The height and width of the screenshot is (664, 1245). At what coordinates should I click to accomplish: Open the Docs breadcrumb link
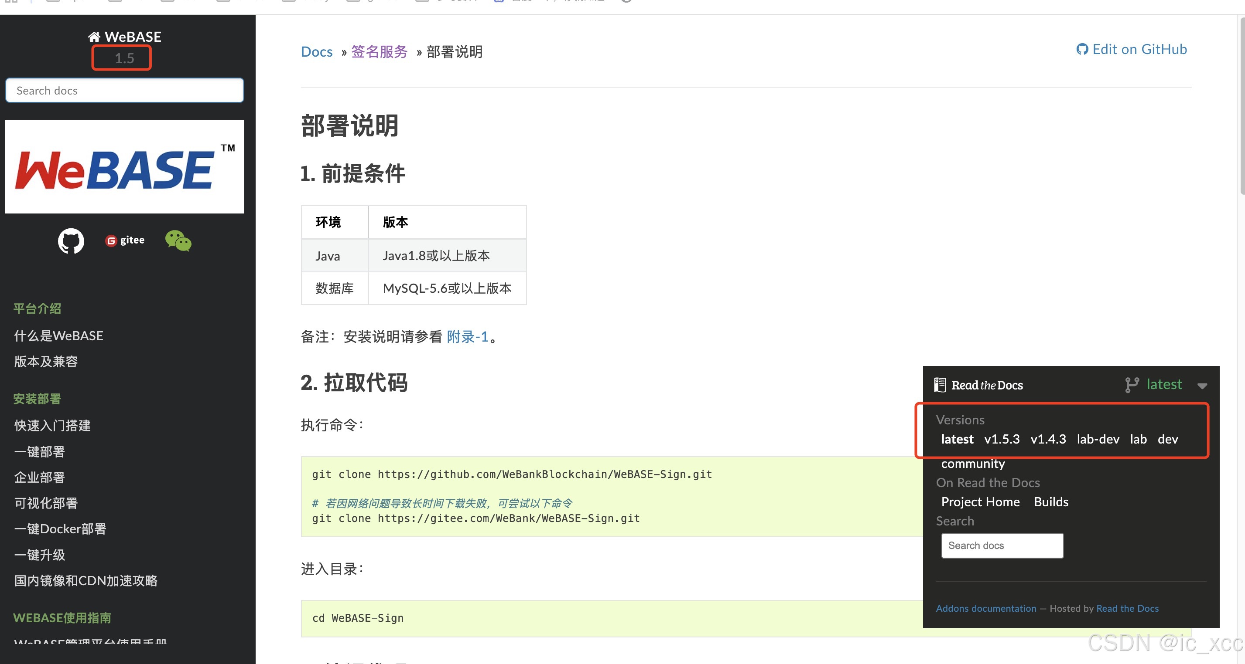(317, 52)
